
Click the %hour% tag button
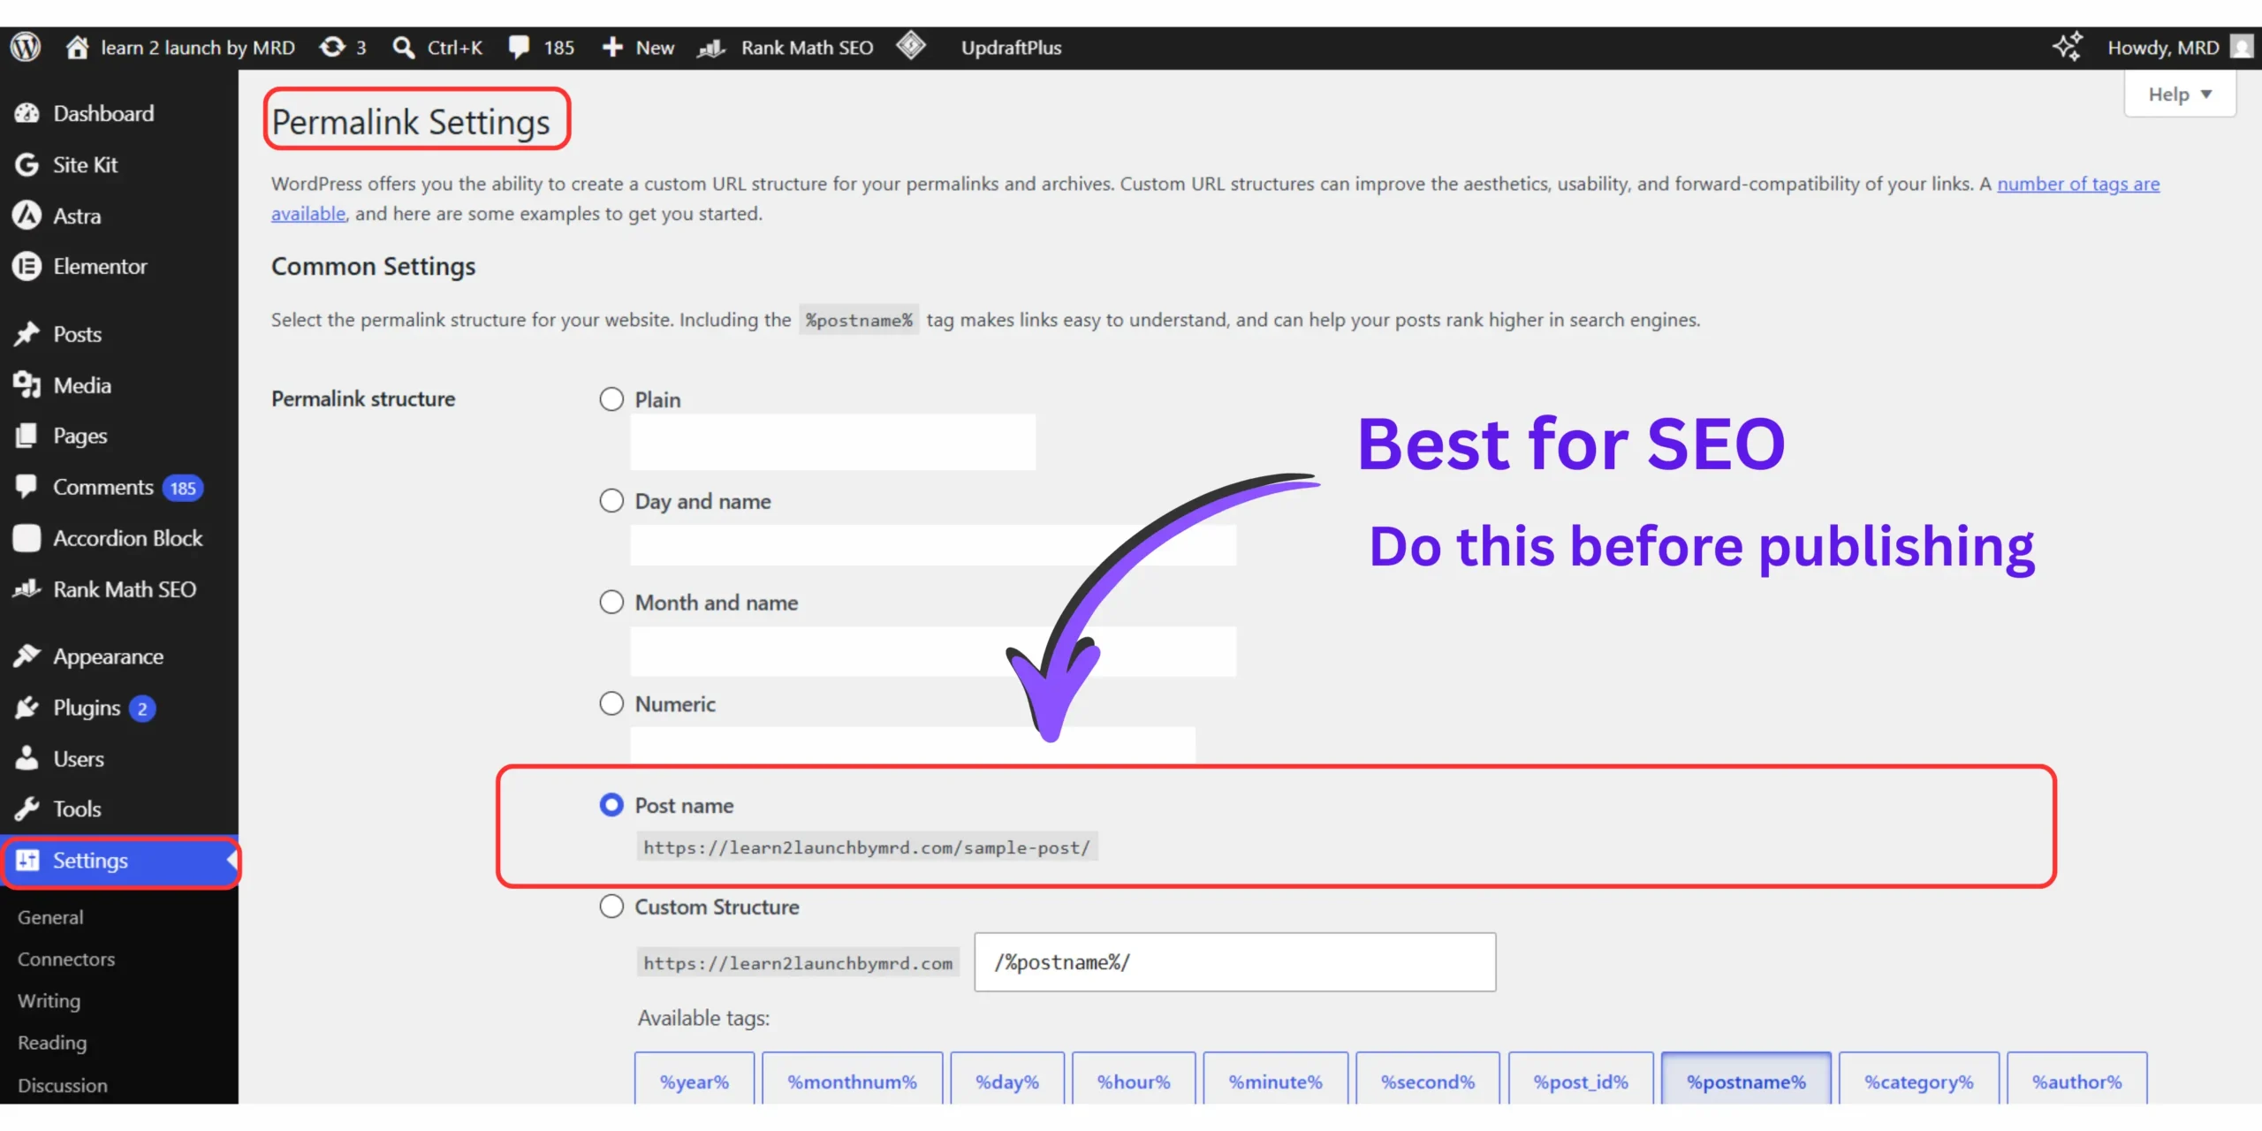(x=1134, y=1080)
